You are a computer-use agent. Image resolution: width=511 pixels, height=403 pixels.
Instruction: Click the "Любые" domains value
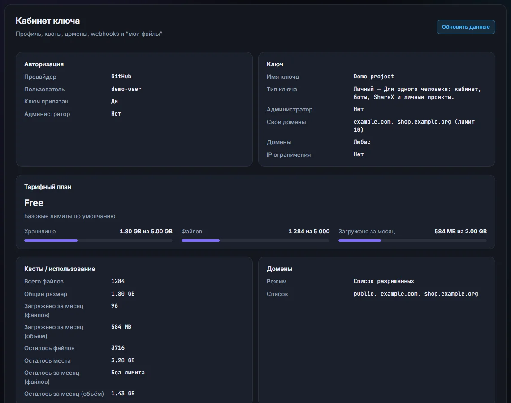tap(362, 142)
